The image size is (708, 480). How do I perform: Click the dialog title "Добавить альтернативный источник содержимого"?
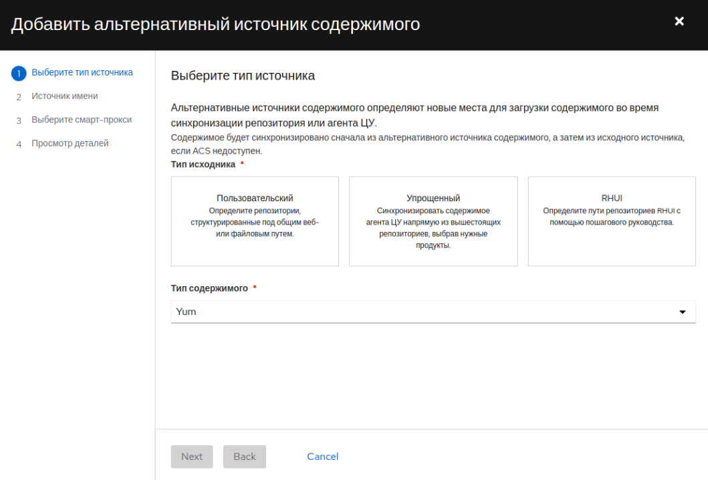[215, 25]
